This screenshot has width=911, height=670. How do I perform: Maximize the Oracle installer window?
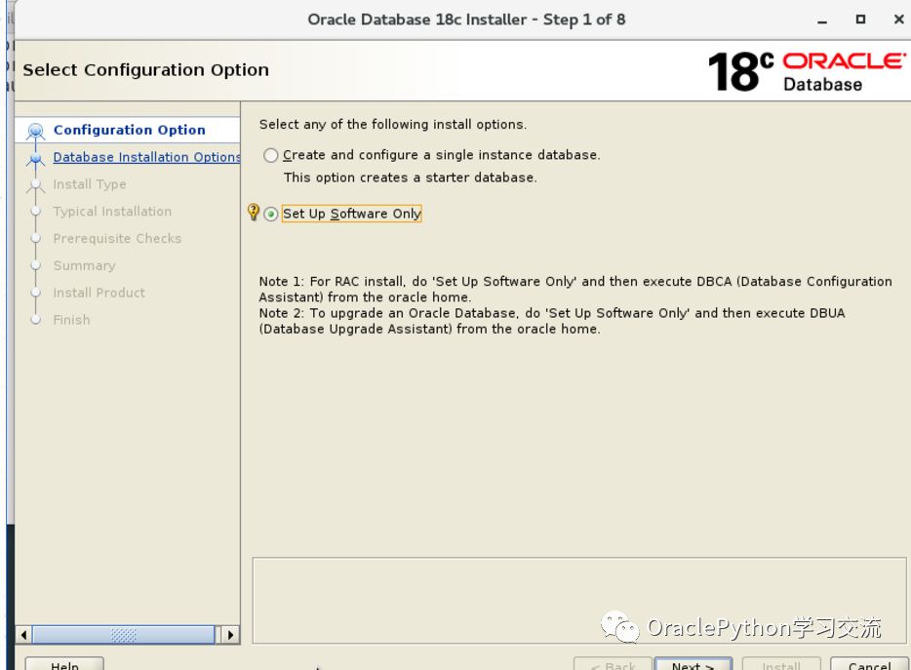[860, 20]
